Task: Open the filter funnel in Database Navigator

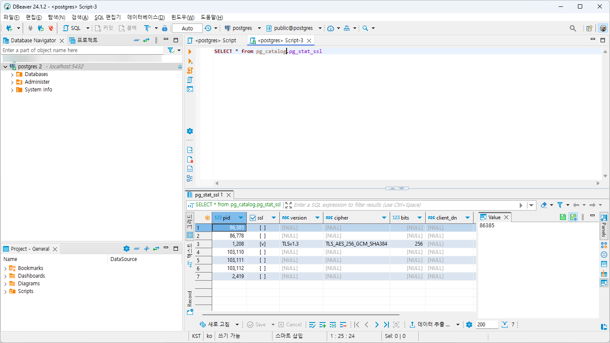Action: pyautogui.click(x=171, y=50)
